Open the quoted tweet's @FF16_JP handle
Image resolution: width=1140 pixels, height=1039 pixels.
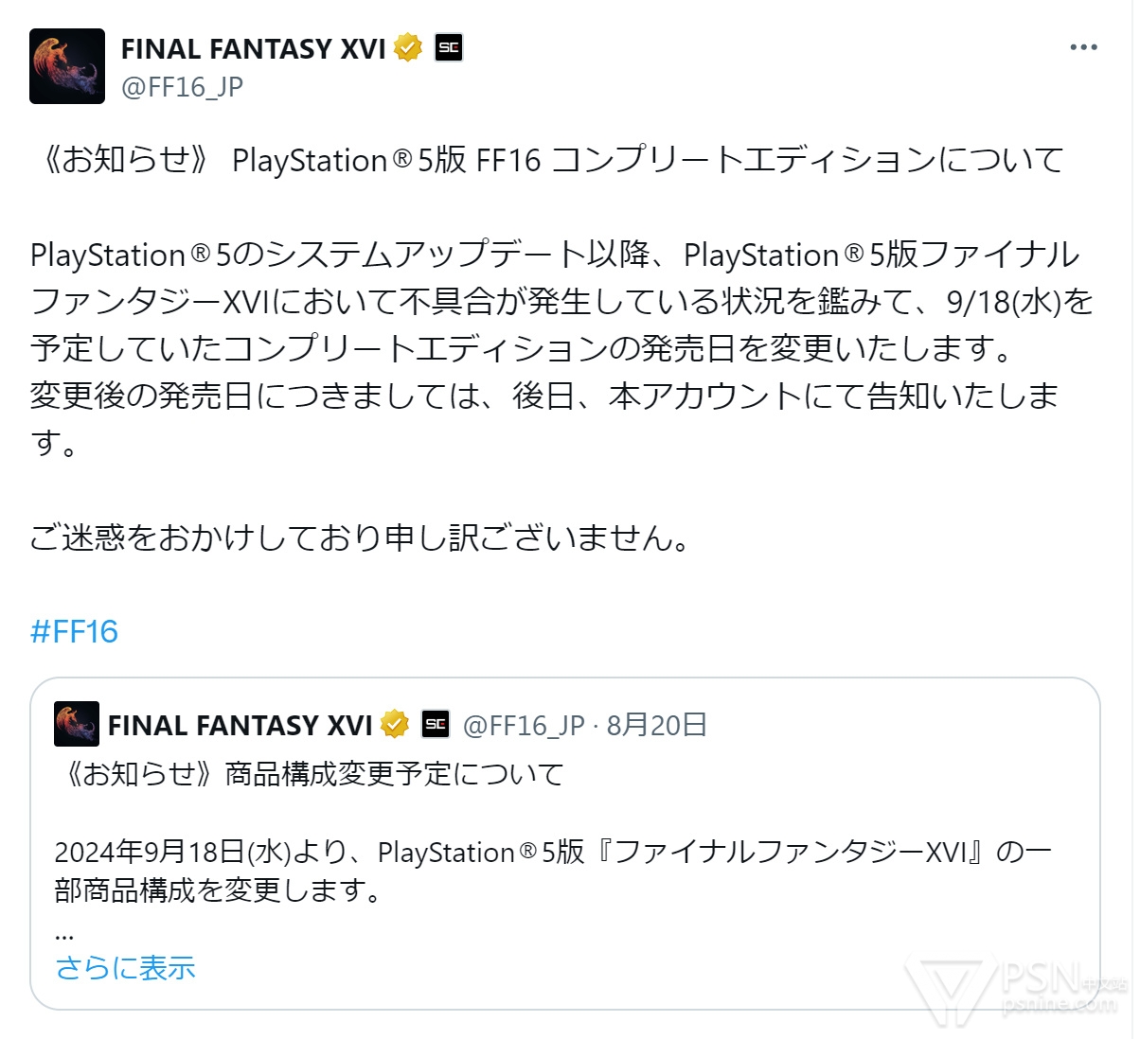(524, 726)
